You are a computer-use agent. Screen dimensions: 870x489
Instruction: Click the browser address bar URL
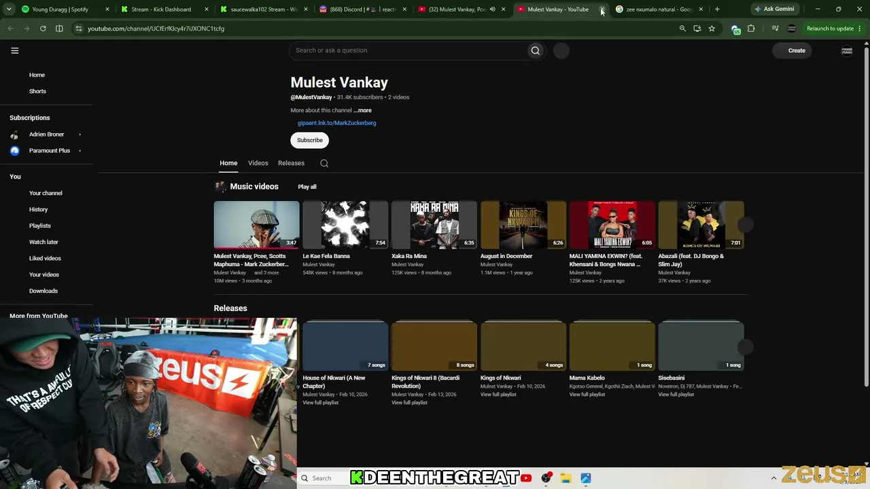coord(156,29)
